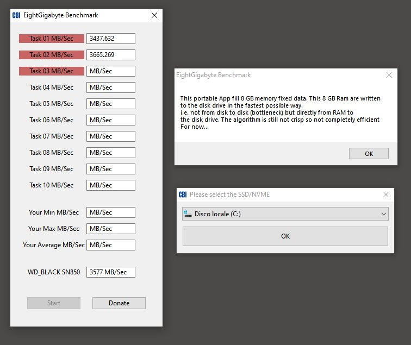The width and height of the screenshot is (411, 345).
Task: Click the red Task 01 MB/Sec label
Action: click(51, 39)
